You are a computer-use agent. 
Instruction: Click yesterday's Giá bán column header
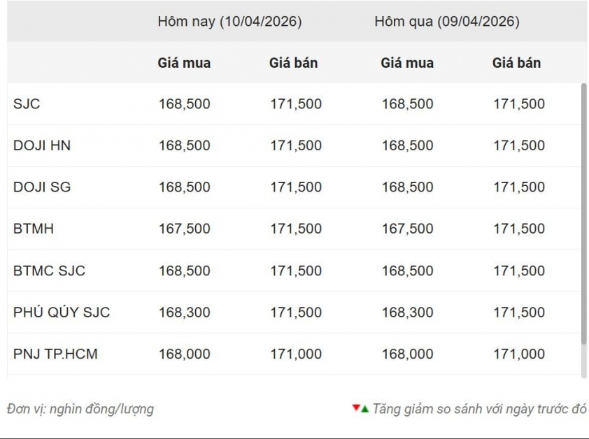[516, 63]
